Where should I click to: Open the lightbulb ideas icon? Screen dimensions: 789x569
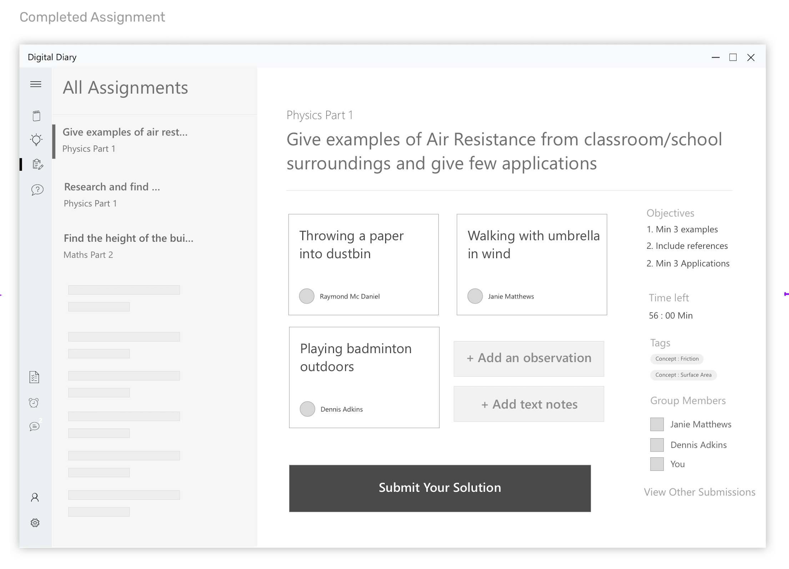click(36, 140)
